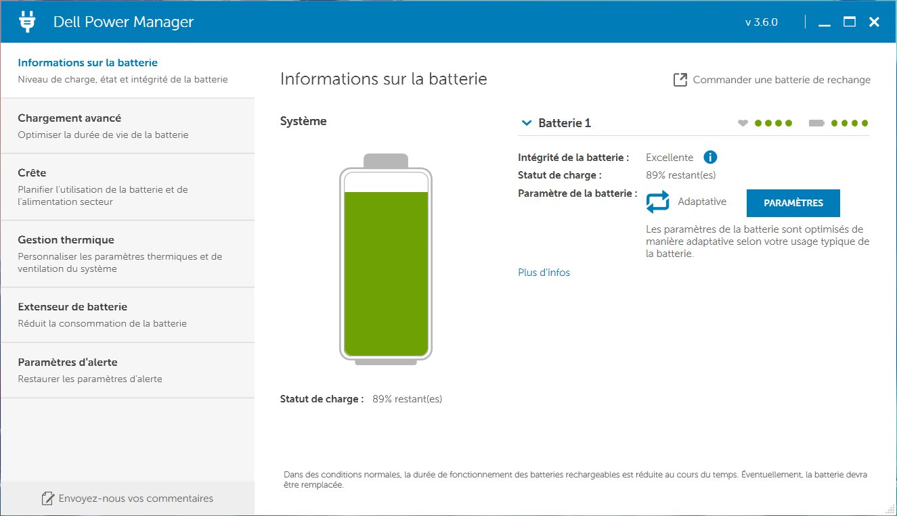
Task: Click the small battery charge indicator icon
Action: pyautogui.click(x=816, y=123)
